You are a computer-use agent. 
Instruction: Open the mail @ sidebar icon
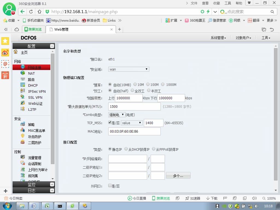point(5,64)
